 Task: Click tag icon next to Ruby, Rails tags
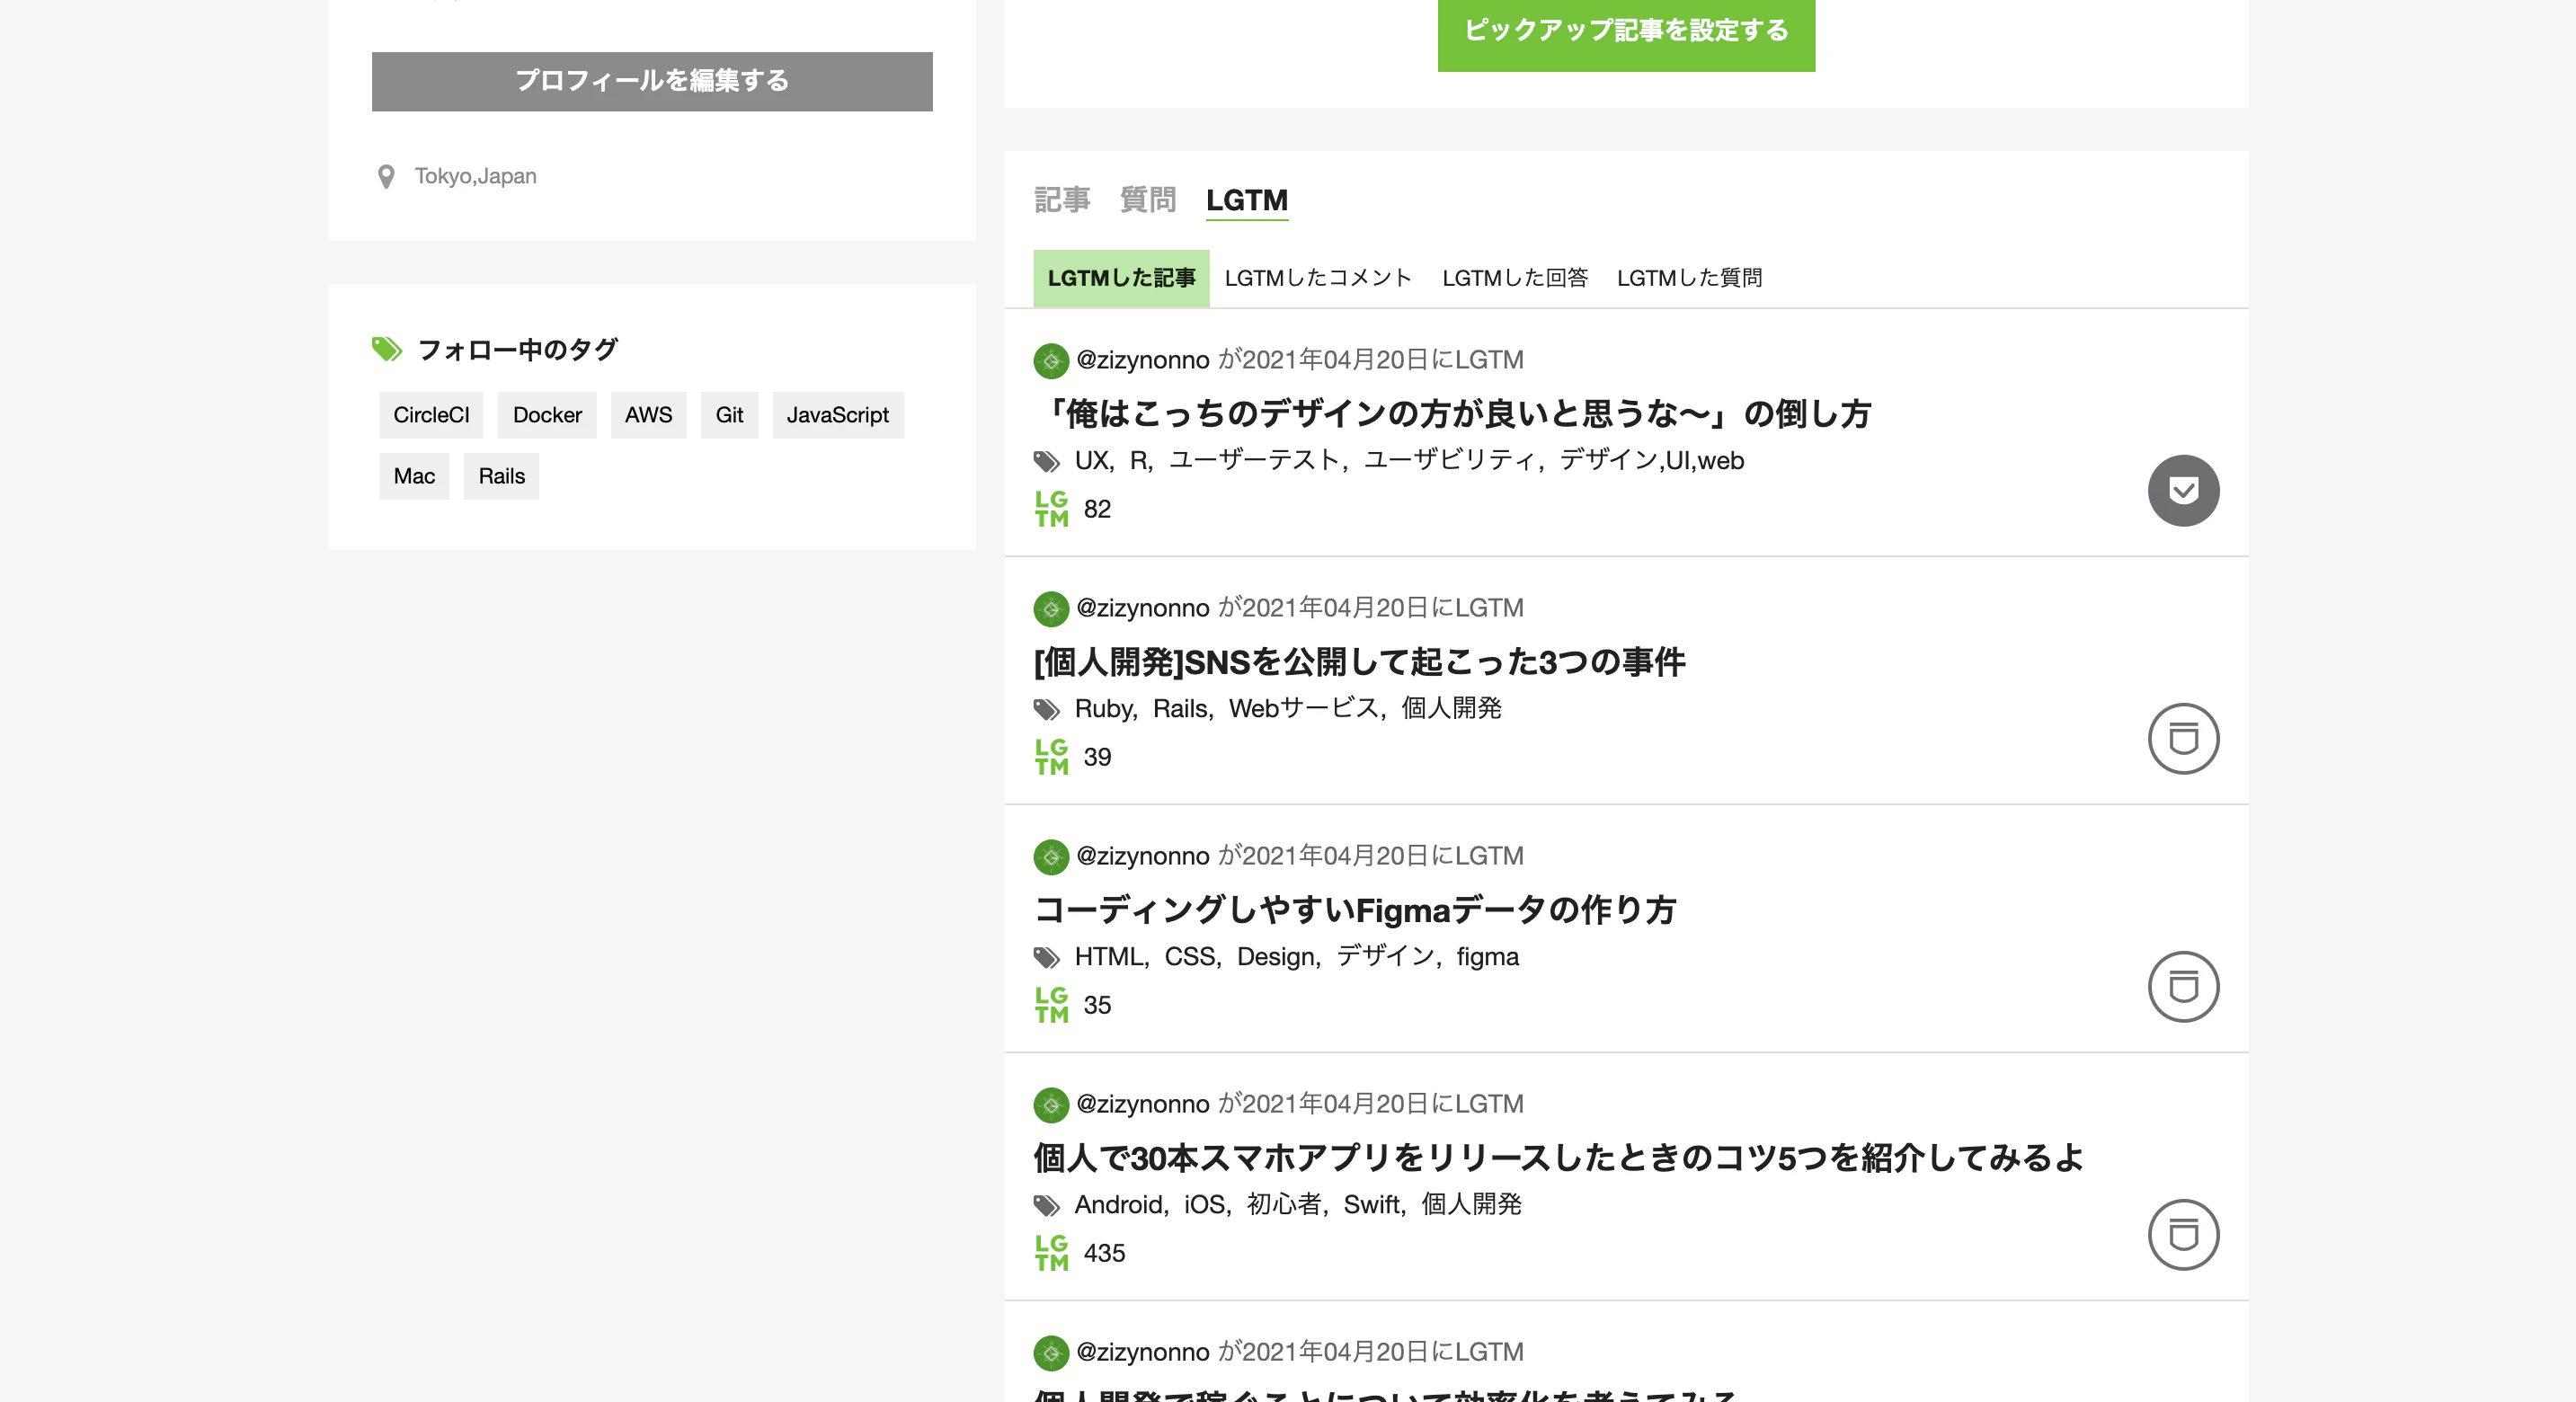(x=1047, y=709)
